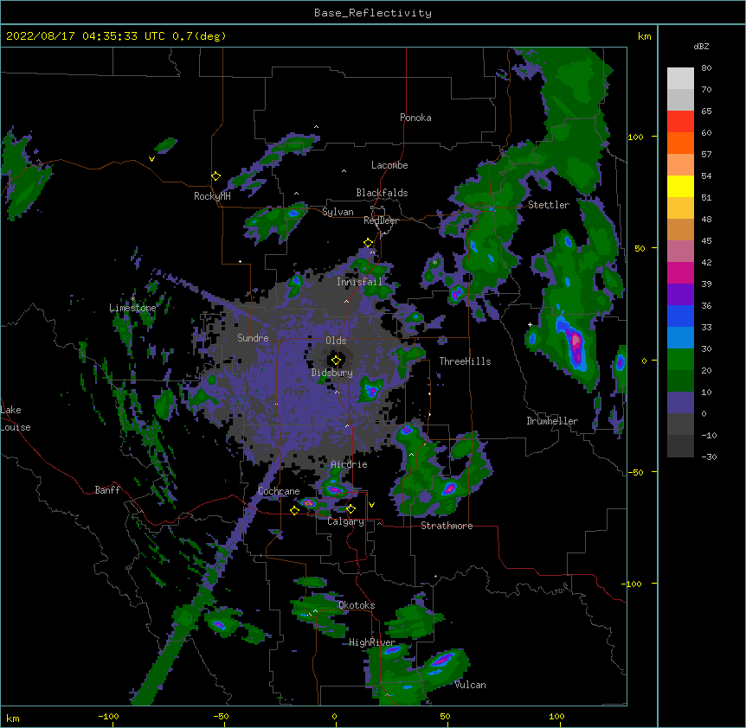The image size is (746, 728).
Task: Click the Lacombe city label
Action: point(389,165)
